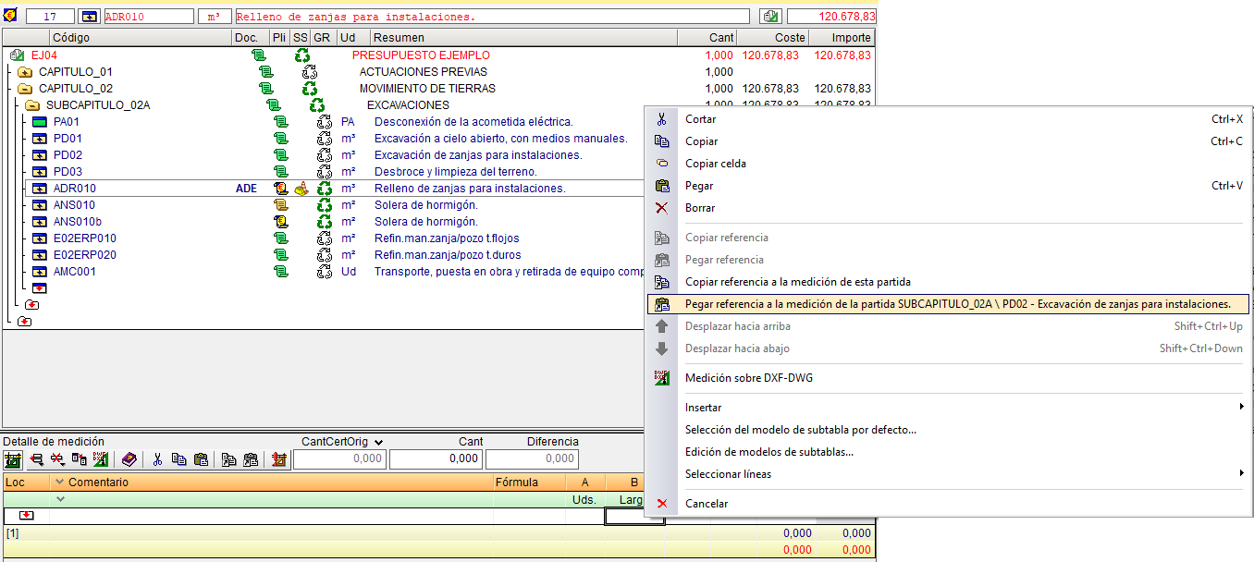This screenshot has height=562, width=1254.
Task: Collapse the SUBCAPITULO_02A folder
Action: coord(32,105)
